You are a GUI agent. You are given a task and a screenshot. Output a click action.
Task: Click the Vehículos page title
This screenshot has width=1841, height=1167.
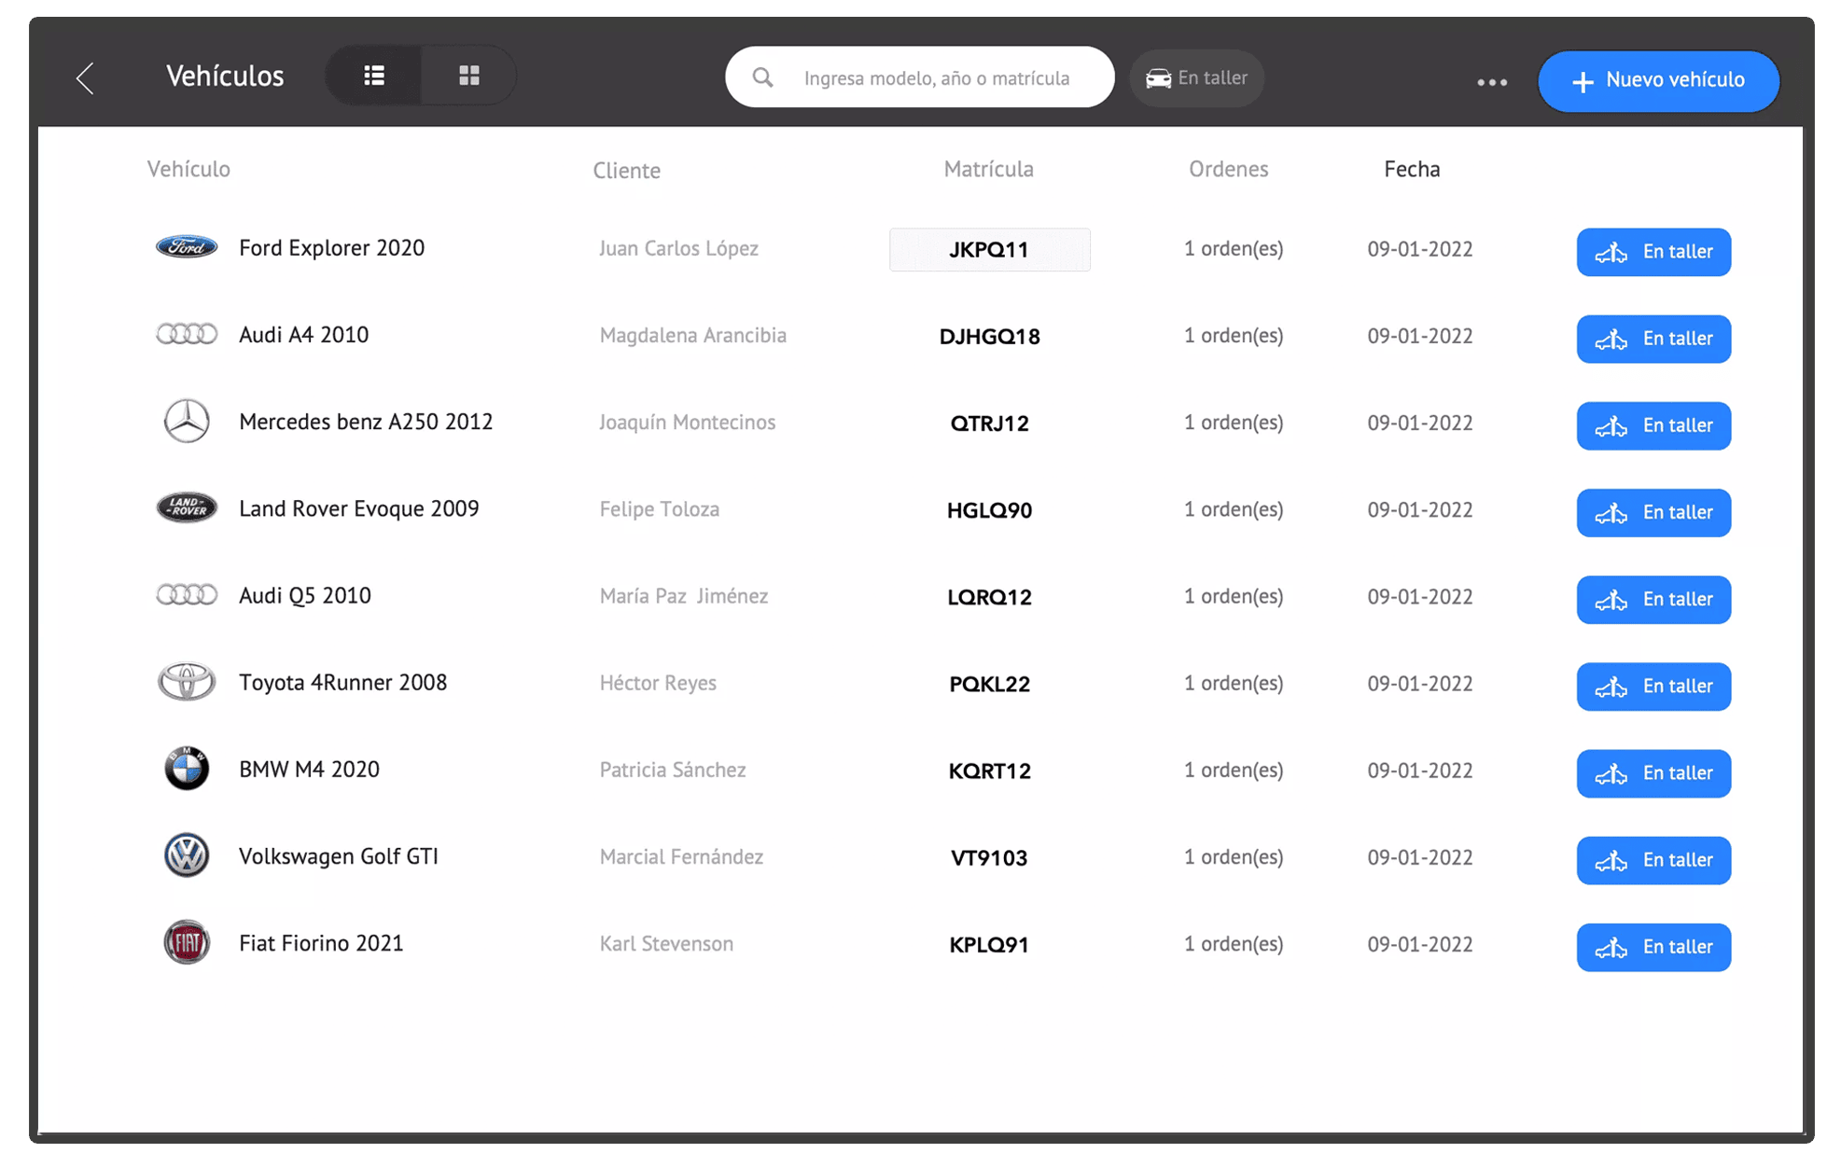pyautogui.click(x=225, y=76)
